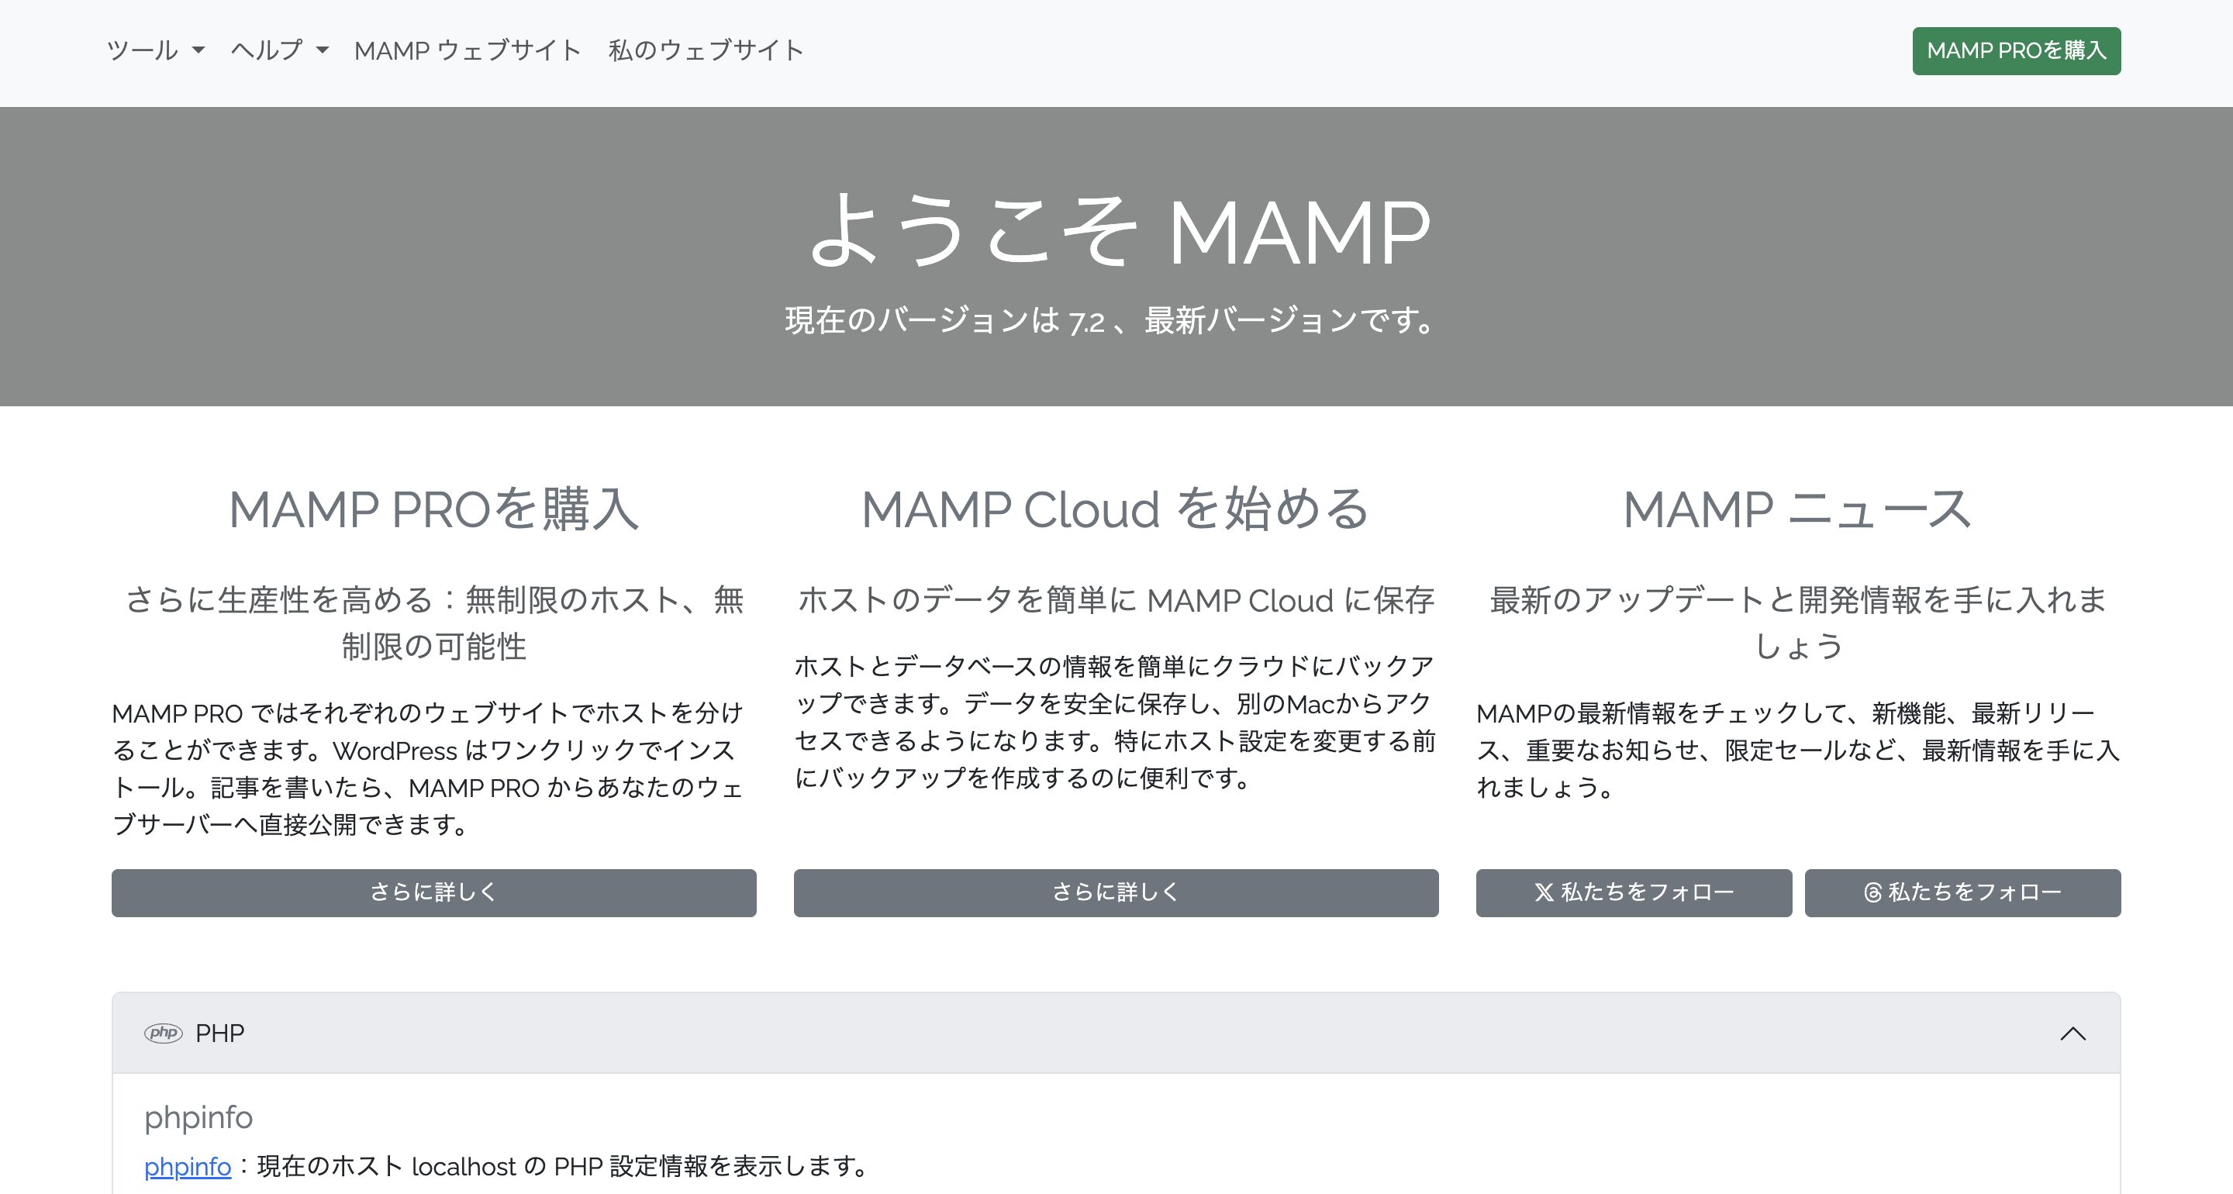Go to 私のウェブサイト in navbar
The image size is (2233, 1194).
click(706, 50)
